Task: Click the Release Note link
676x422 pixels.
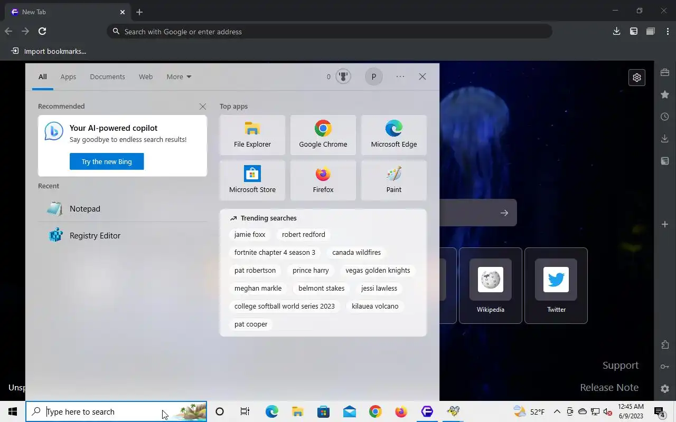Action: click(609, 387)
